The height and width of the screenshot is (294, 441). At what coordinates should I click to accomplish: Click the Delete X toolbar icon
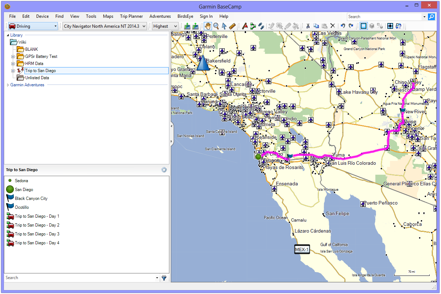click(333, 26)
